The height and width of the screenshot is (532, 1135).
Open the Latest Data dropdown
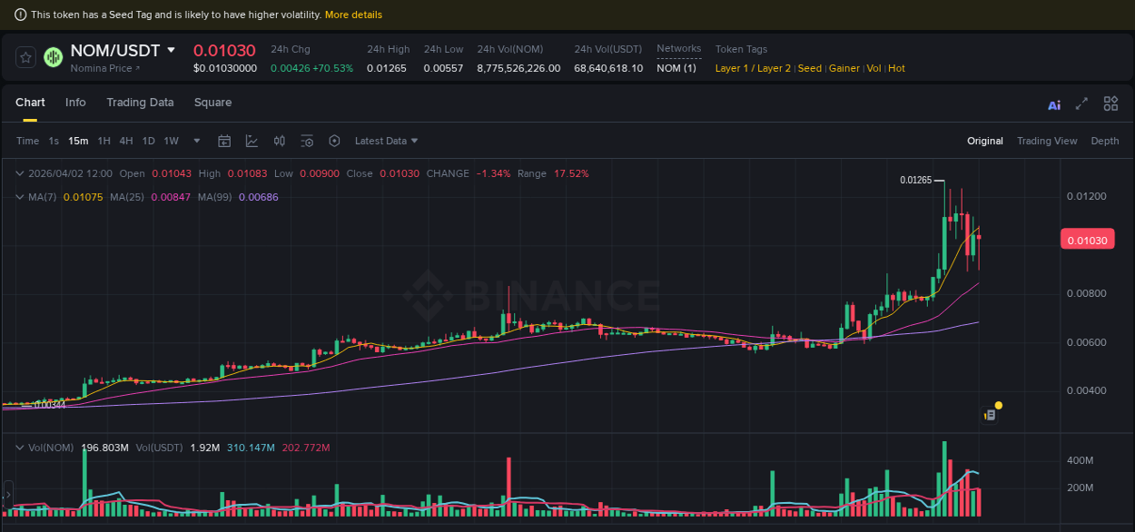point(386,141)
